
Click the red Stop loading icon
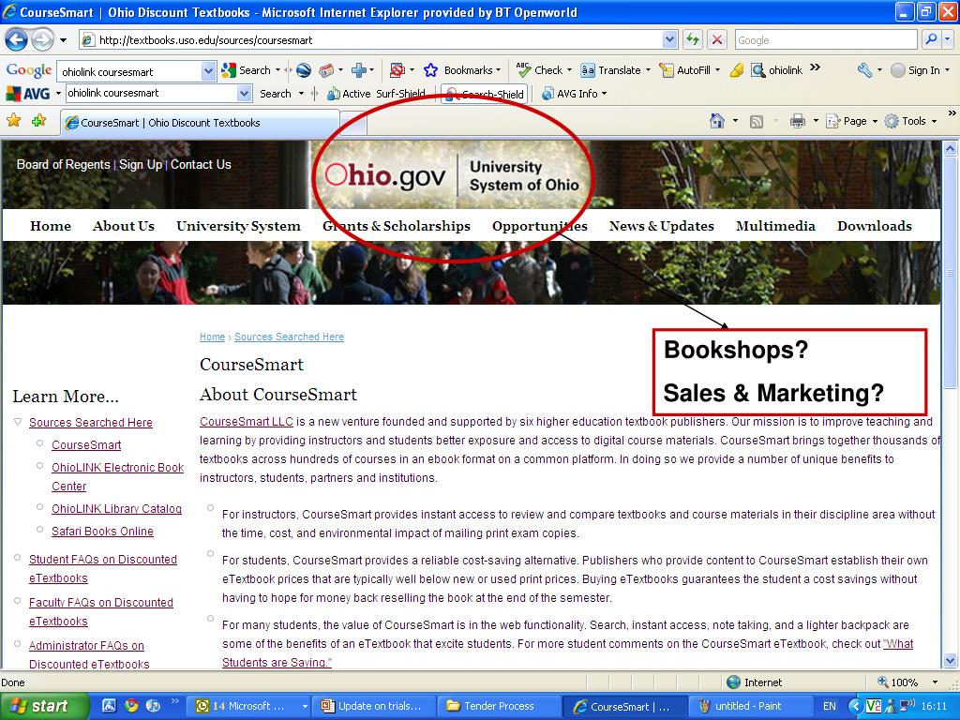(716, 39)
